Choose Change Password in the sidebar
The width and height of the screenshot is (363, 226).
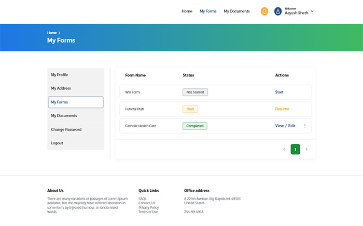(x=66, y=129)
